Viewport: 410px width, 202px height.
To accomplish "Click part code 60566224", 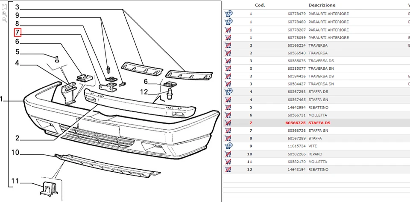I will (296, 46).
